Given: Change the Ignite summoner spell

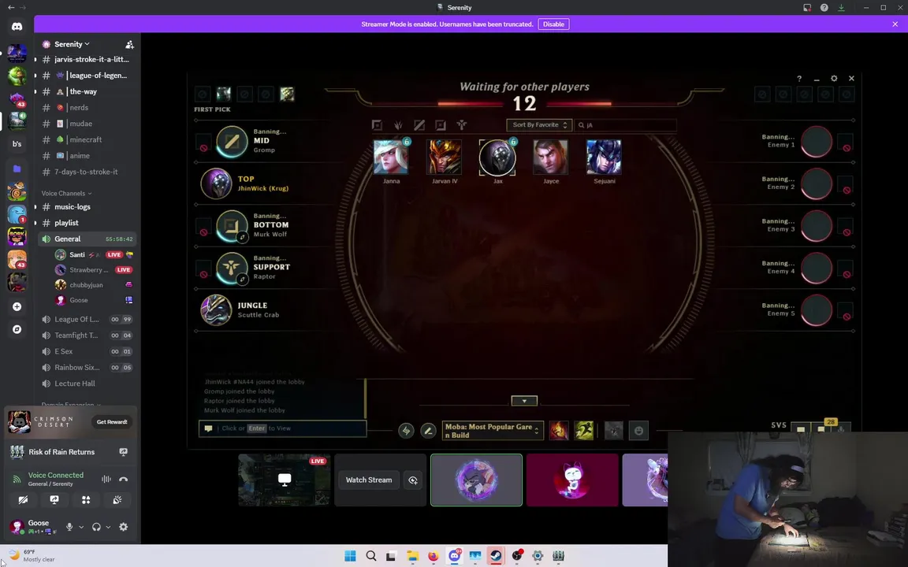Looking at the screenshot, I should tap(559, 431).
